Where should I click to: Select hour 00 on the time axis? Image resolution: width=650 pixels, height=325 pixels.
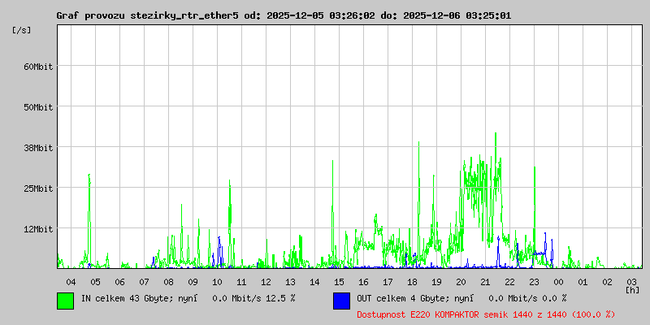(558, 281)
